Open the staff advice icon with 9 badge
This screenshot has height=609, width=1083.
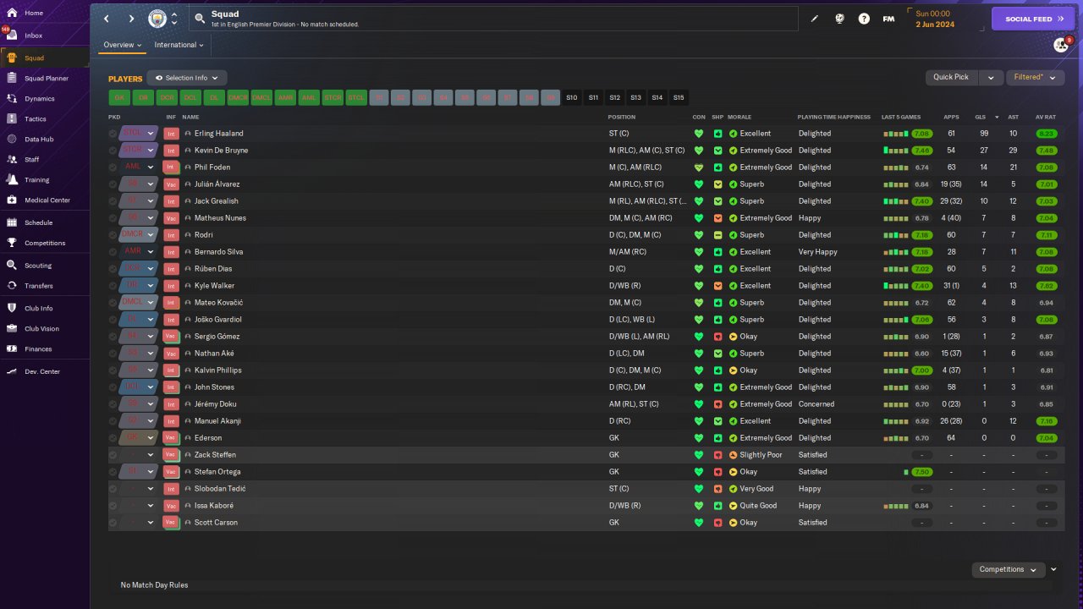(x=1062, y=45)
